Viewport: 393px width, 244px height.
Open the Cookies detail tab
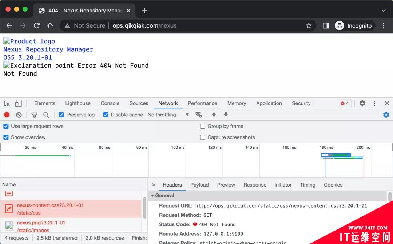[333, 185]
